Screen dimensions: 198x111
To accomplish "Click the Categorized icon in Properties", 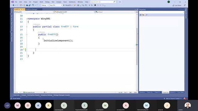I will [141, 15].
